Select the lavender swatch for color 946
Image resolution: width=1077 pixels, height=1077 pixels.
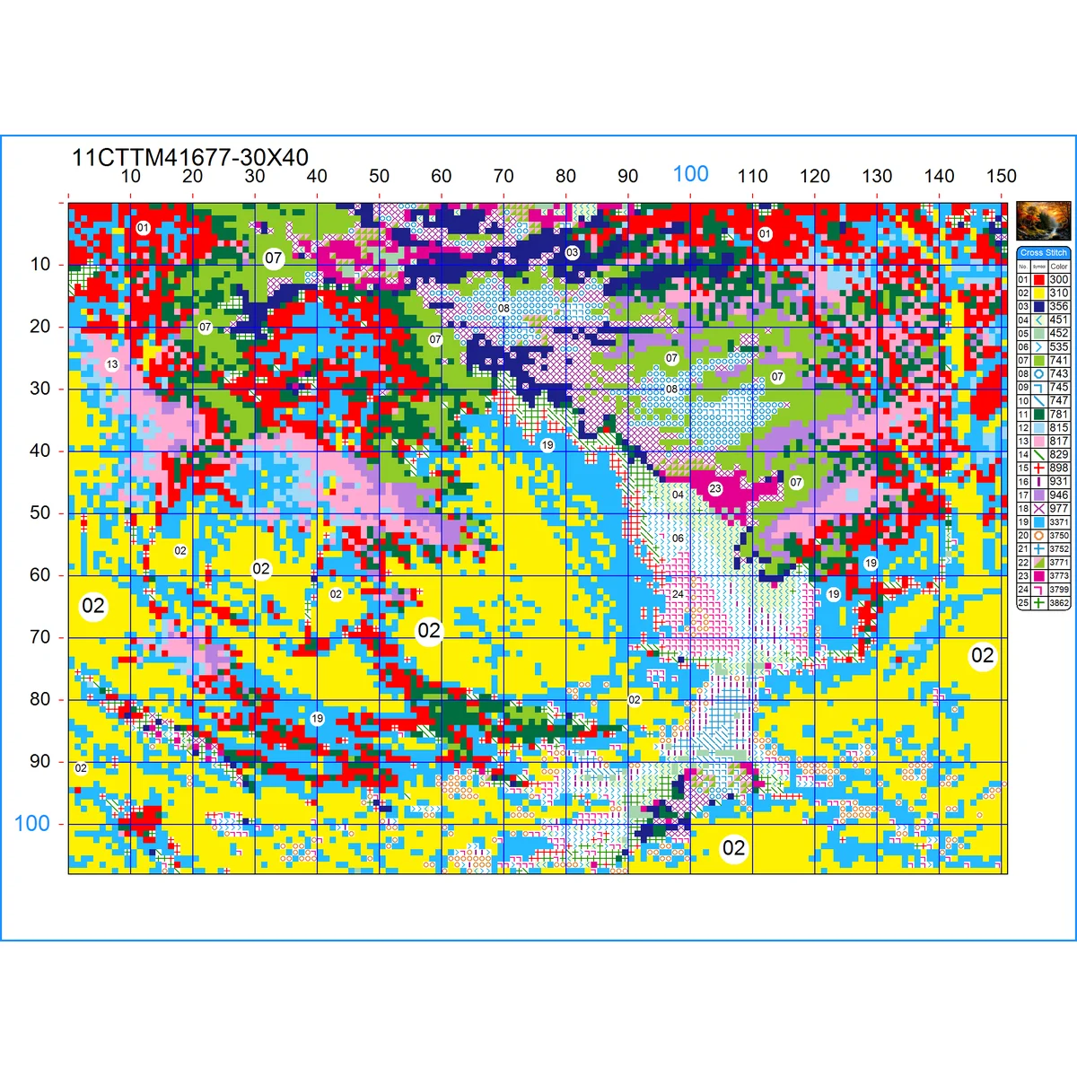click(x=1038, y=495)
